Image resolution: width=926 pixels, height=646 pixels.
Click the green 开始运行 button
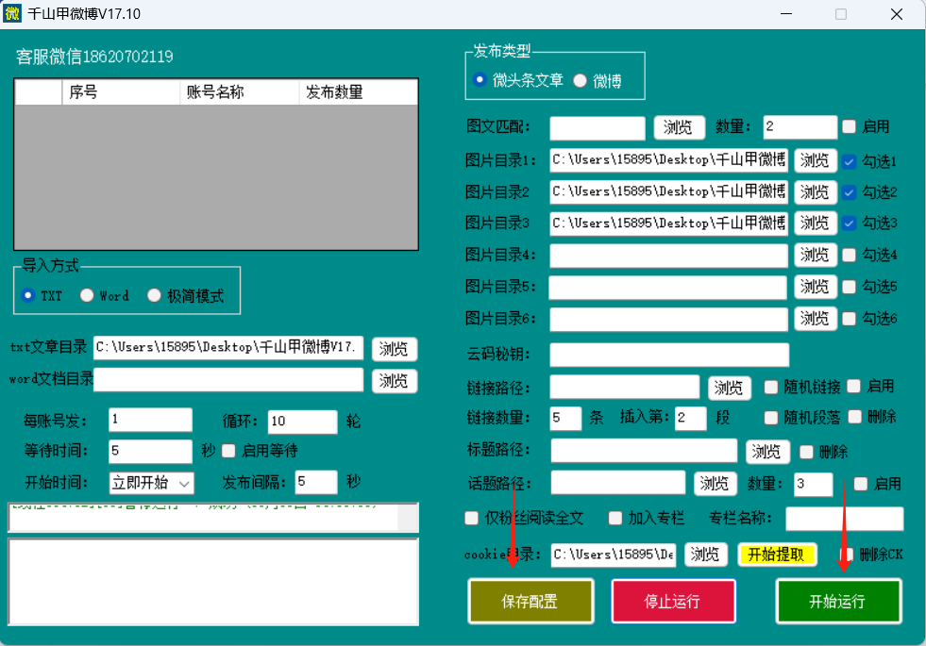pyautogui.click(x=837, y=602)
